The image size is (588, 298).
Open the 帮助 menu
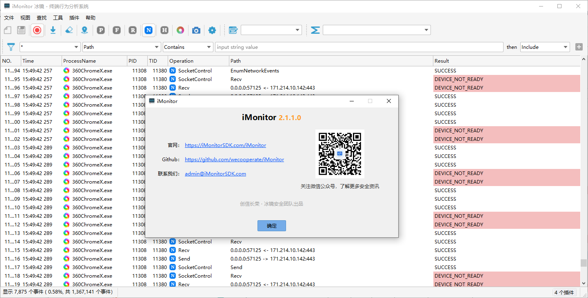pos(91,18)
